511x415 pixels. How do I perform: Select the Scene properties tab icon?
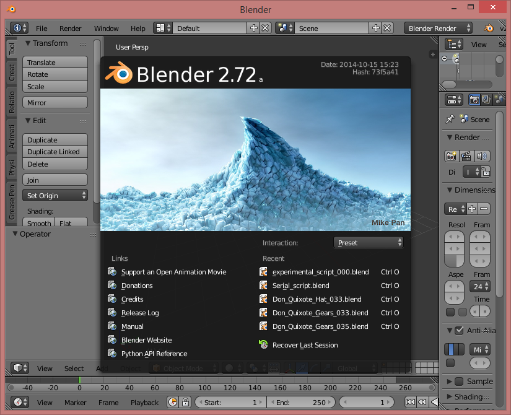498,100
